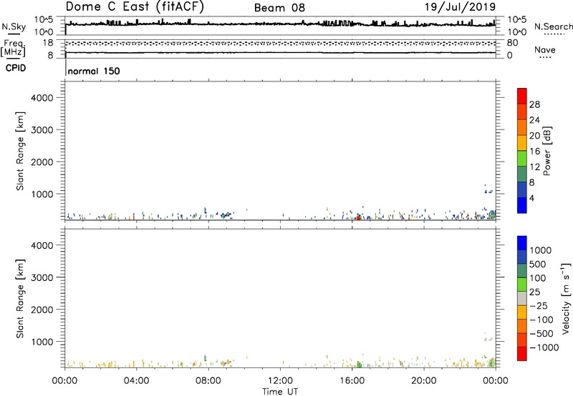Click the date "19/Jul/2019"

coord(460,7)
